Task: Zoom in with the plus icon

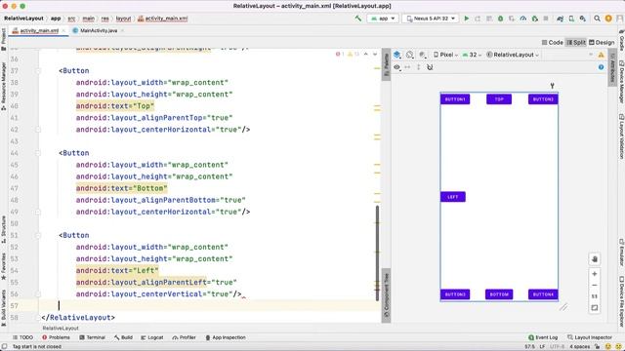Action: 595,274
